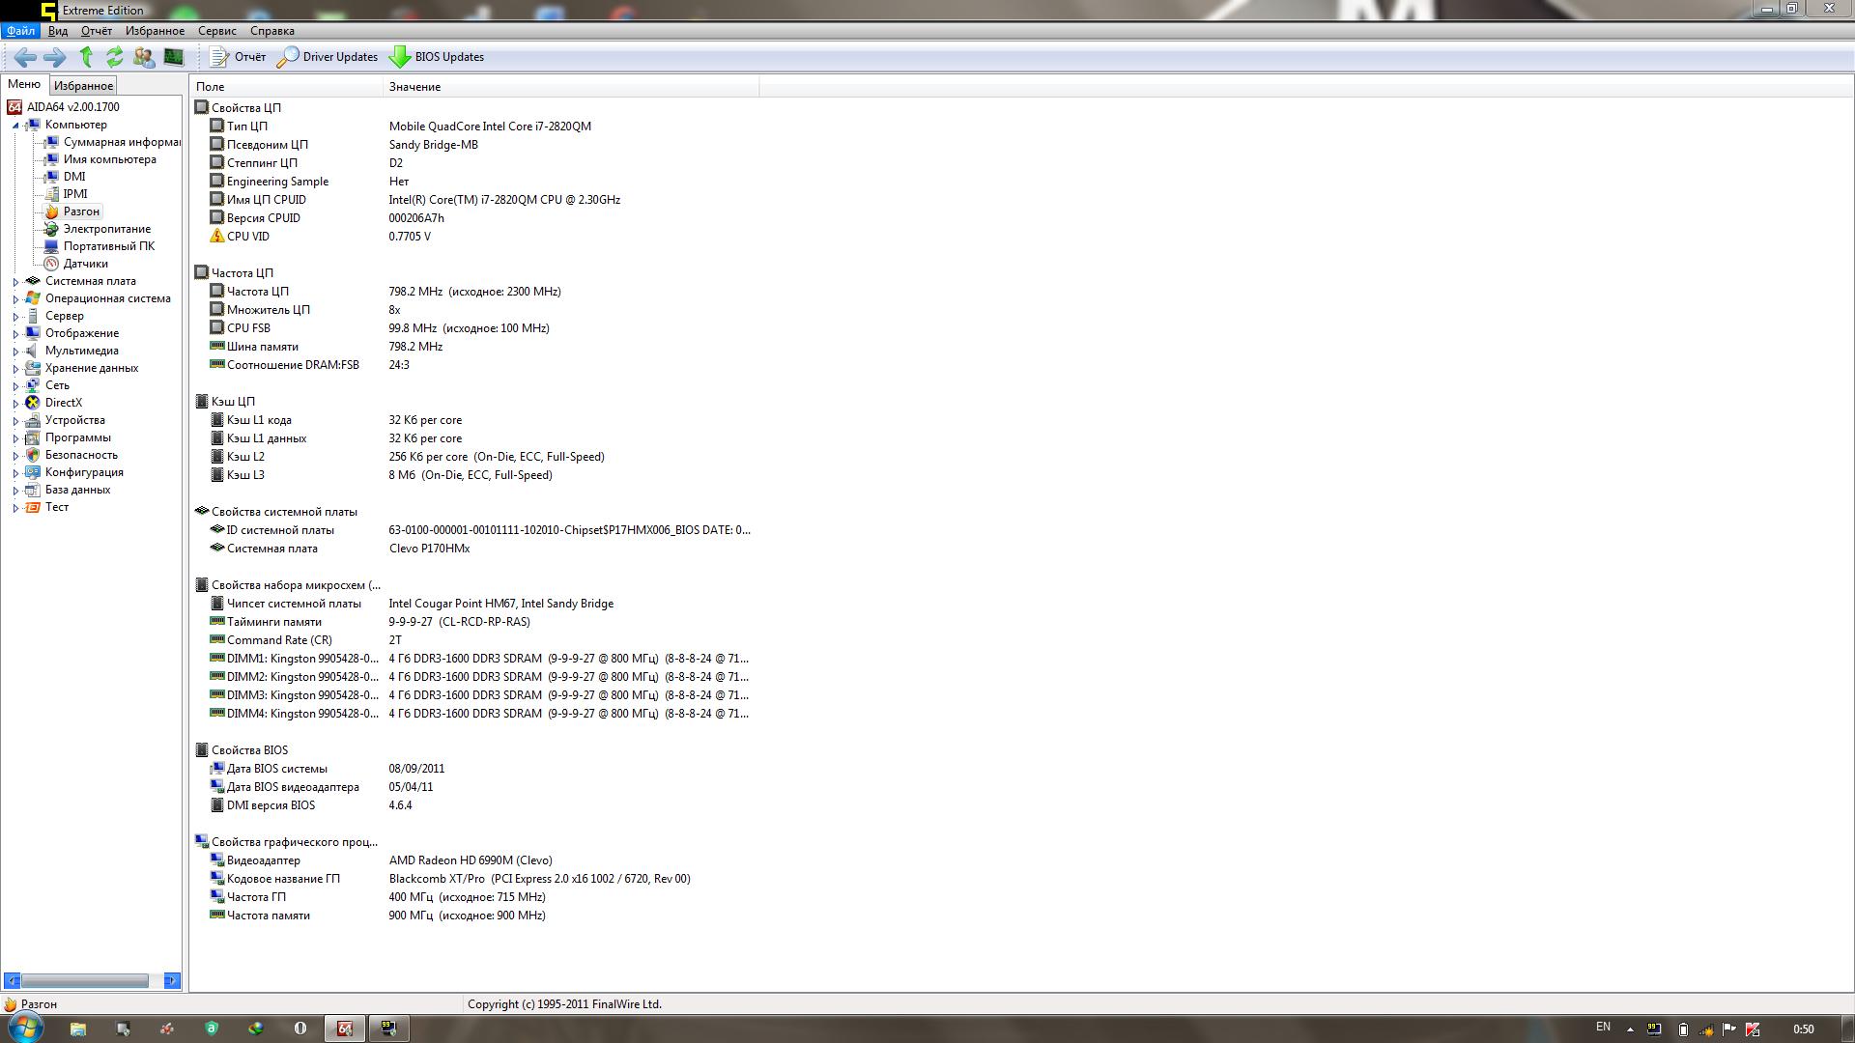Viewport: 1855px width, 1043px height.
Task: Open the Справка menu
Action: click(272, 31)
